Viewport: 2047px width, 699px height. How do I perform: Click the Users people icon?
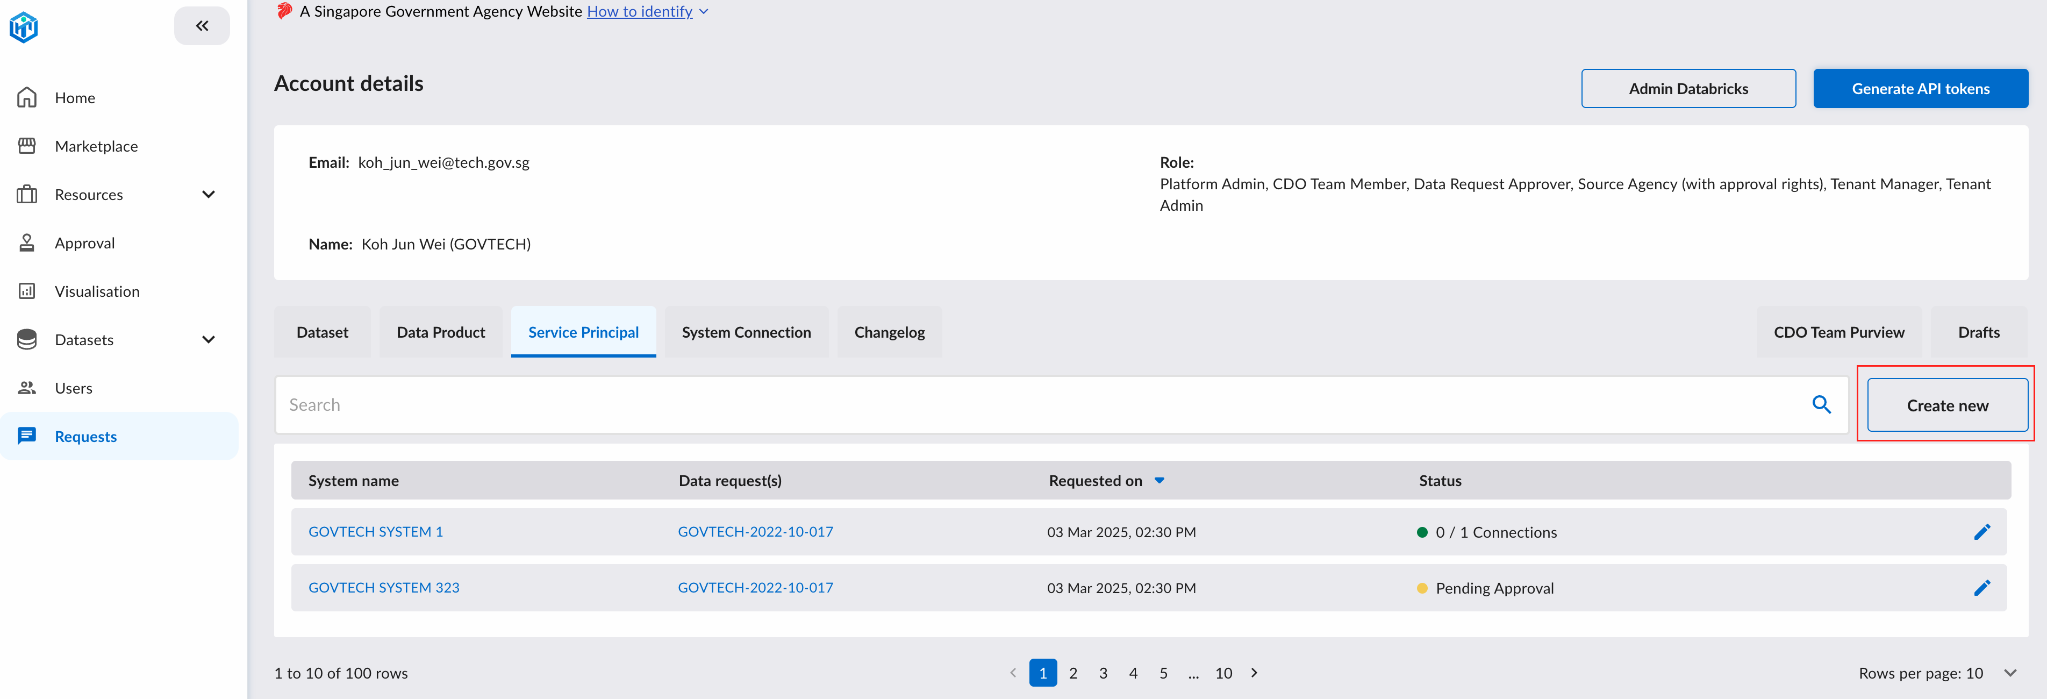(x=27, y=388)
